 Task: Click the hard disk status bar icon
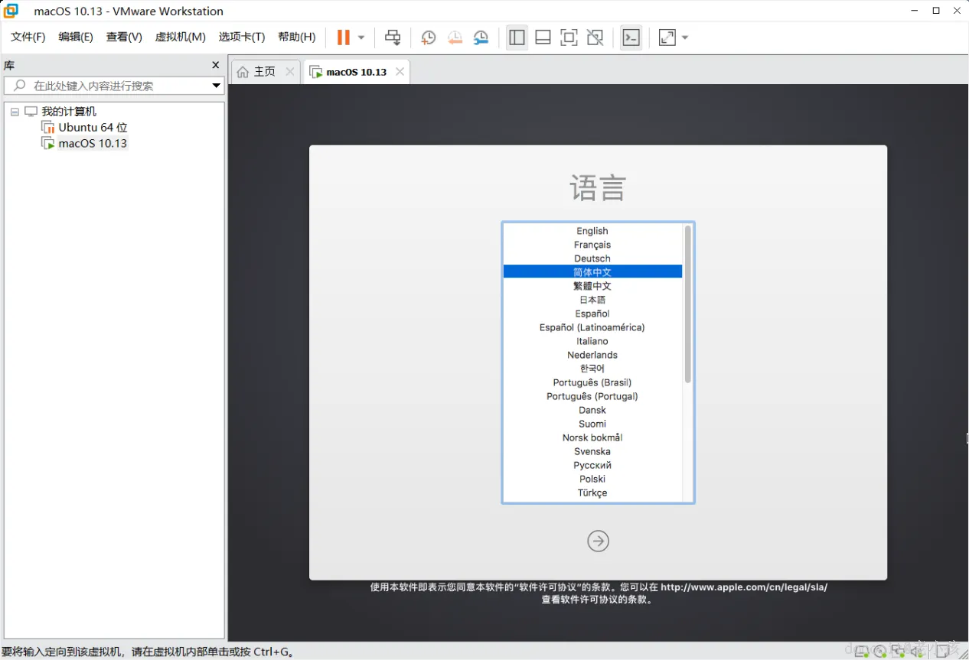click(x=863, y=651)
